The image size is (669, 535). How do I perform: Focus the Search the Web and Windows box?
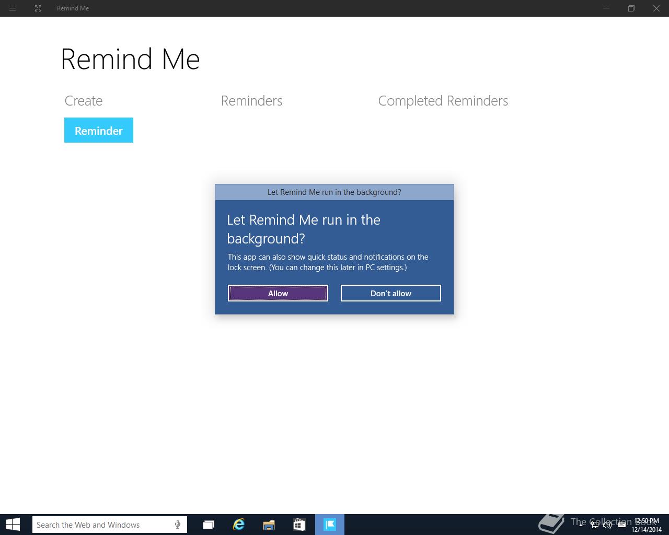coord(110,525)
